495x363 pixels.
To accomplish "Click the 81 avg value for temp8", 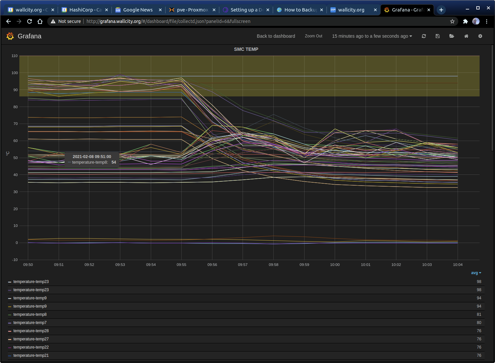I will tap(479, 314).
